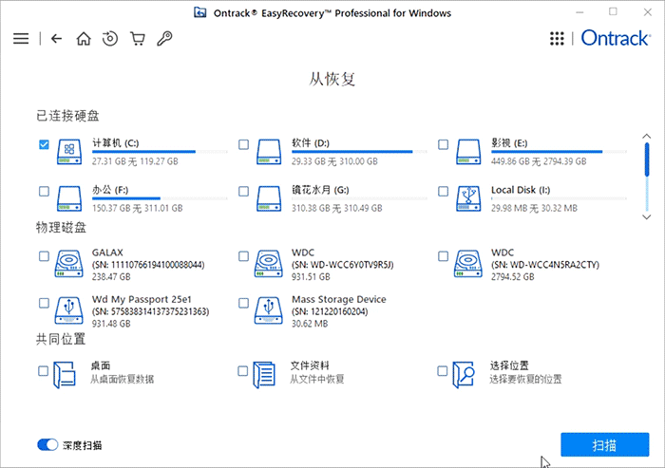
Task: Click the WDC 931.51 GB disk icon
Action: (269, 264)
